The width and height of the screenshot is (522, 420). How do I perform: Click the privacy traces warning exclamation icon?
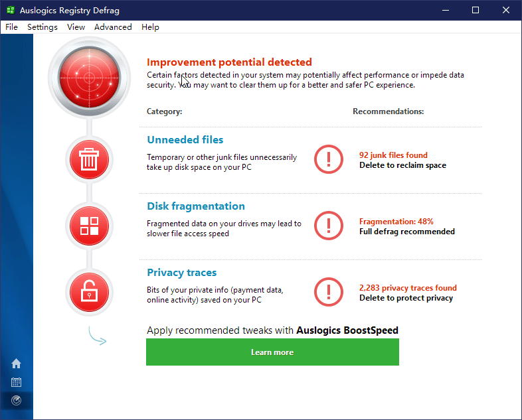click(x=329, y=292)
